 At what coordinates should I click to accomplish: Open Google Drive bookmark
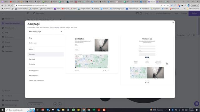pos(155,9)
